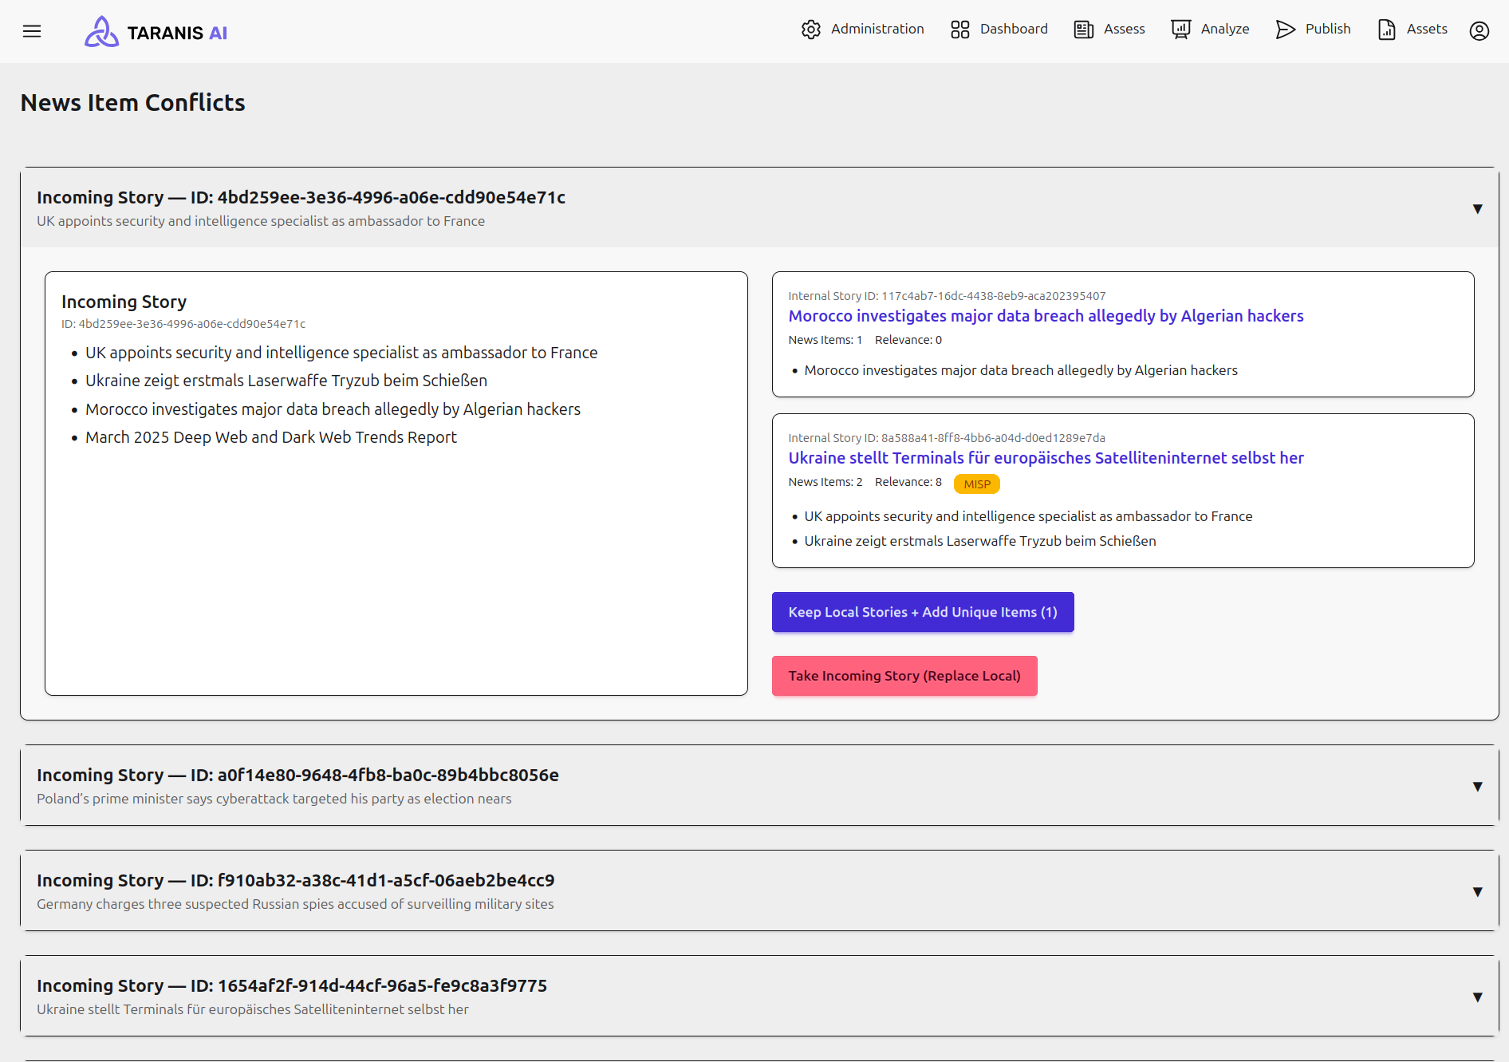
Task: Open the user account profile icon
Action: pos(1479,31)
